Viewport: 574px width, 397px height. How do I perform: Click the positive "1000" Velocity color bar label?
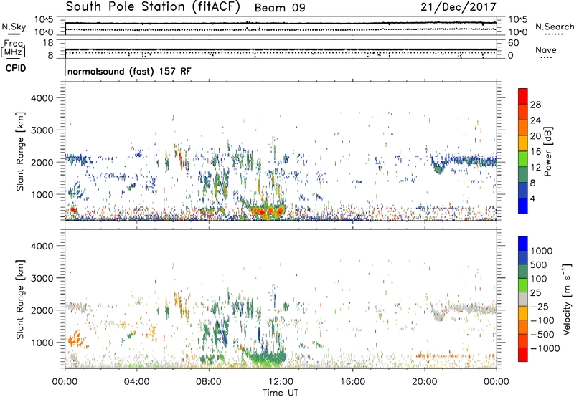[x=542, y=251]
